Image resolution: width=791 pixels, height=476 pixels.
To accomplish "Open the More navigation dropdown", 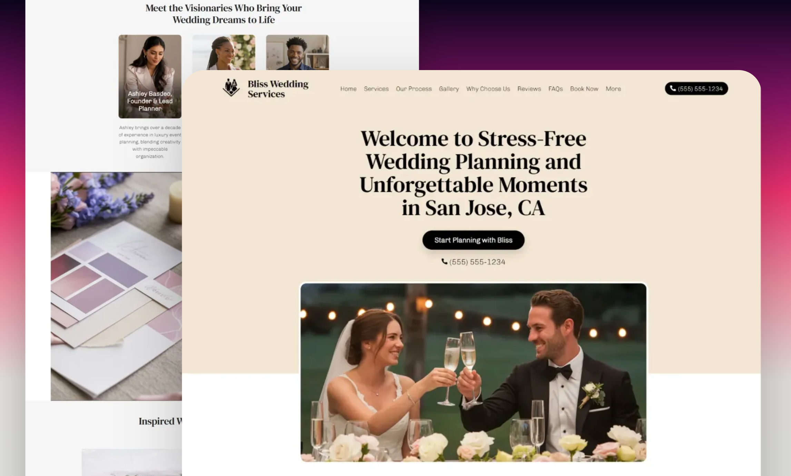I will pyautogui.click(x=613, y=89).
